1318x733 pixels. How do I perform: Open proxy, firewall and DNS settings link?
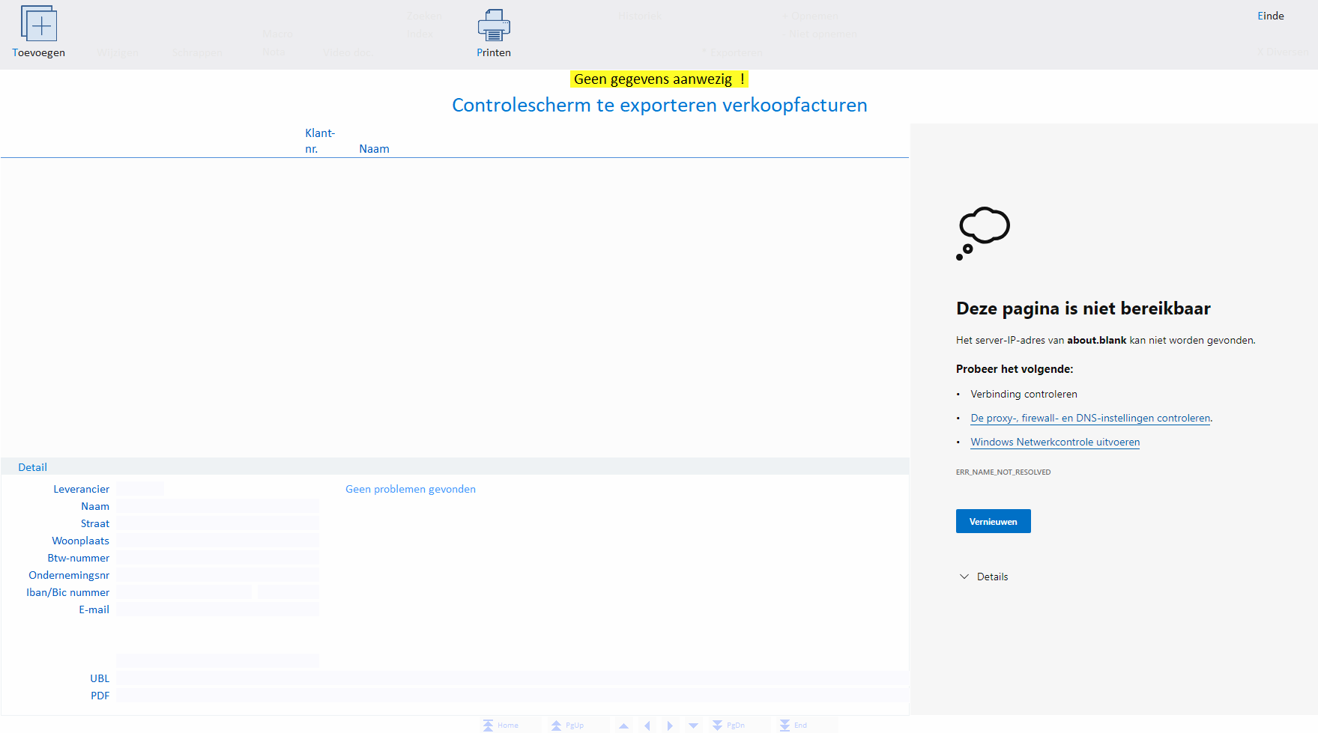[1090, 419]
